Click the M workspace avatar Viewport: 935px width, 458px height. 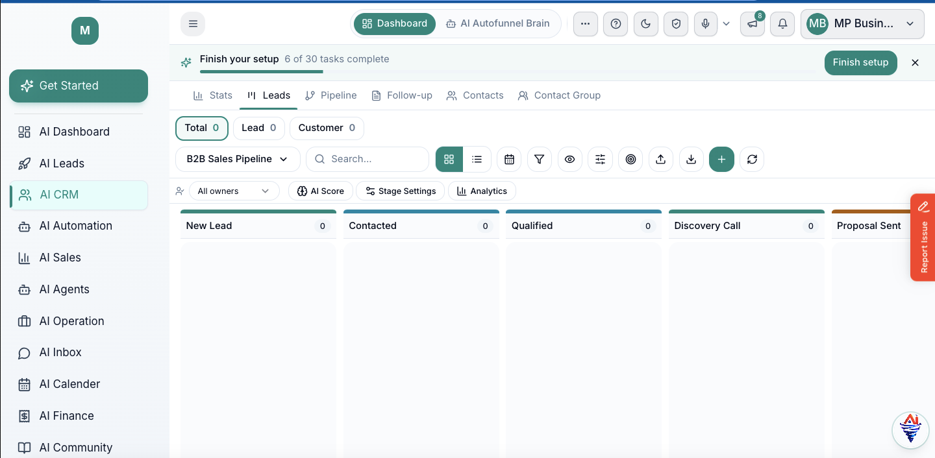[85, 30]
